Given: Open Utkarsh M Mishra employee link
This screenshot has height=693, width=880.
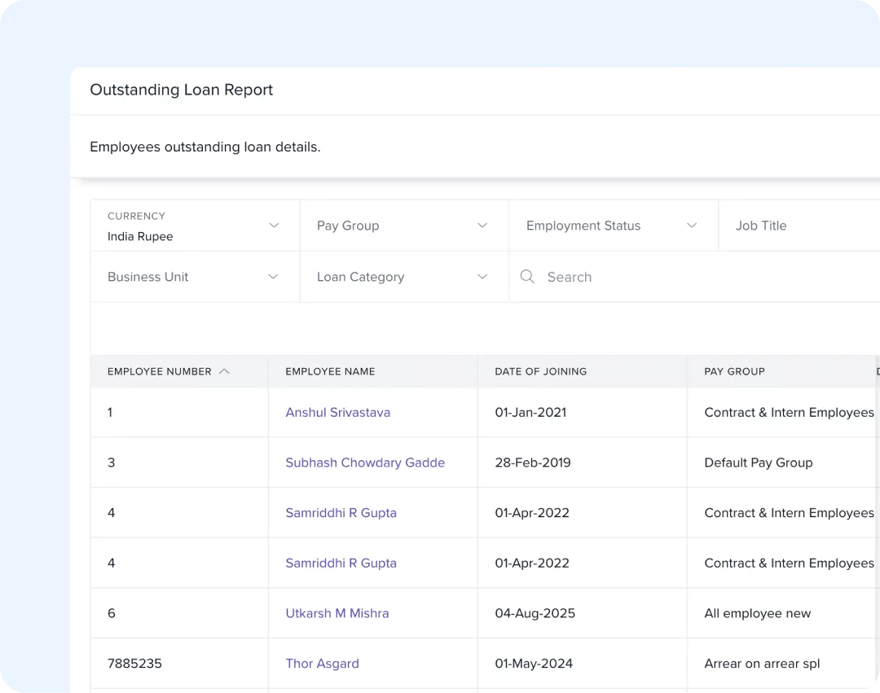Looking at the screenshot, I should [337, 613].
